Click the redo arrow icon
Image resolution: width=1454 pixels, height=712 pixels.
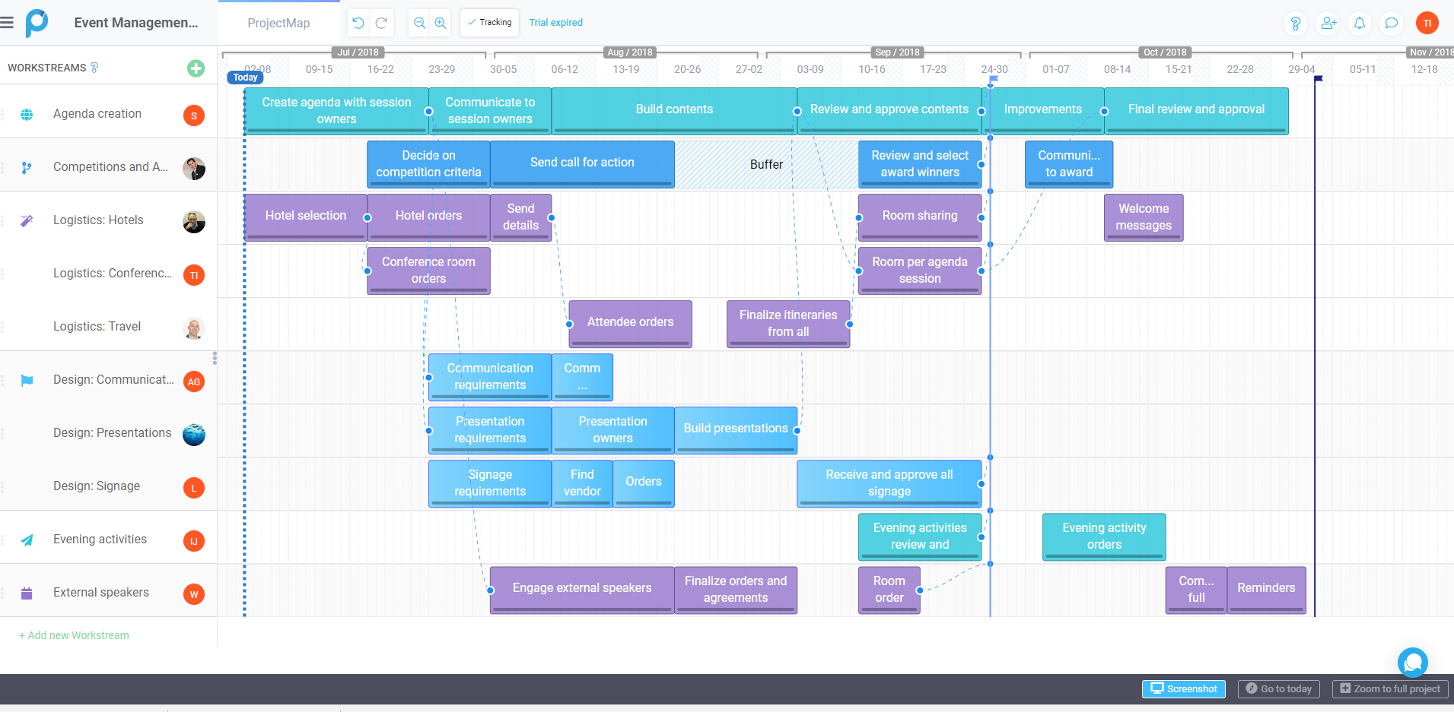click(x=381, y=23)
